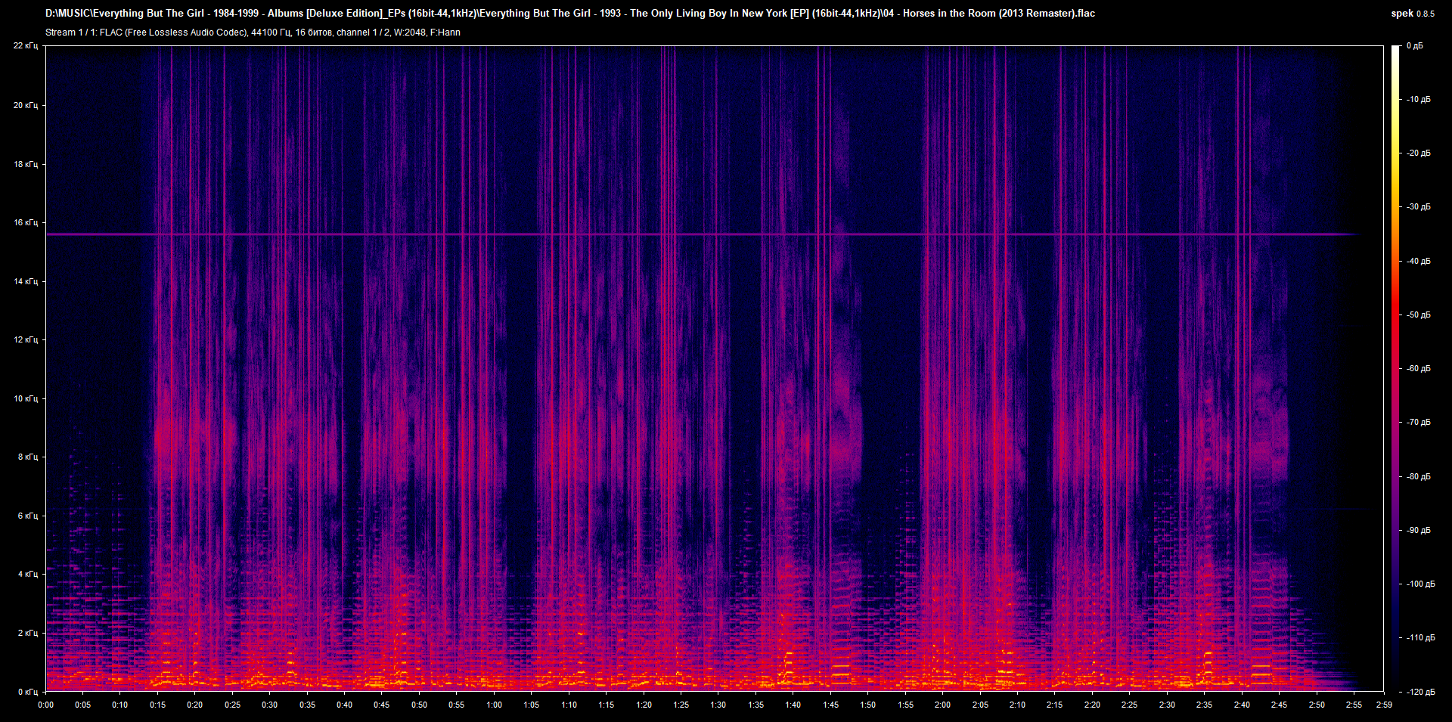Viewport: 1452px width, 722px height.
Task: Click the 4 кГц frequency axis label
Action: (x=28, y=574)
